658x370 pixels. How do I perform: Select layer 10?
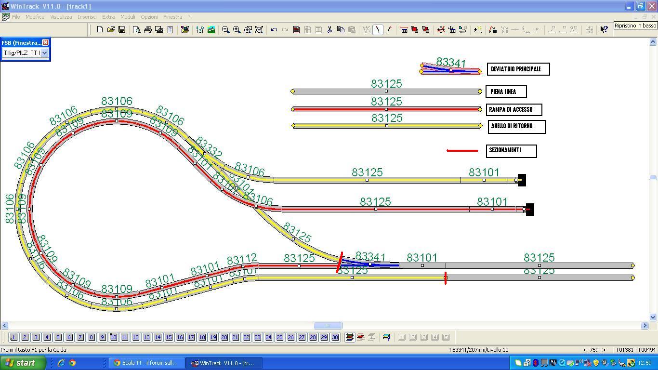(113, 337)
